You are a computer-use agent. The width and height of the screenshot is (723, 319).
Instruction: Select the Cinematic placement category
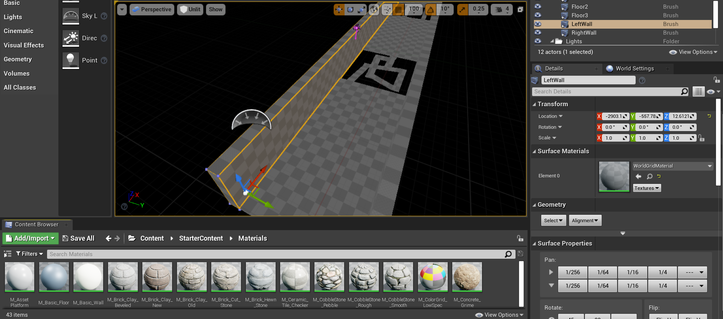pyautogui.click(x=18, y=31)
